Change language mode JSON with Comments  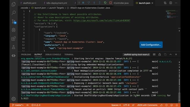click(147, 105)
